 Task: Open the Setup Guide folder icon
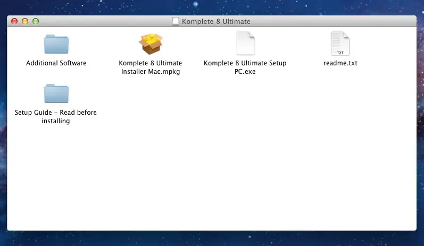56,94
